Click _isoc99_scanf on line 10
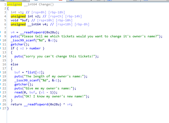This screenshot has height=123, width=169. click(x=23, y=40)
